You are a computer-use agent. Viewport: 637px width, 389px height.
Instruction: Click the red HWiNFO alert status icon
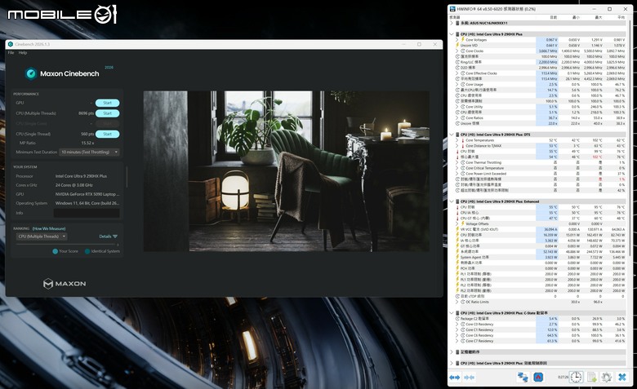[x=538, y=378]
